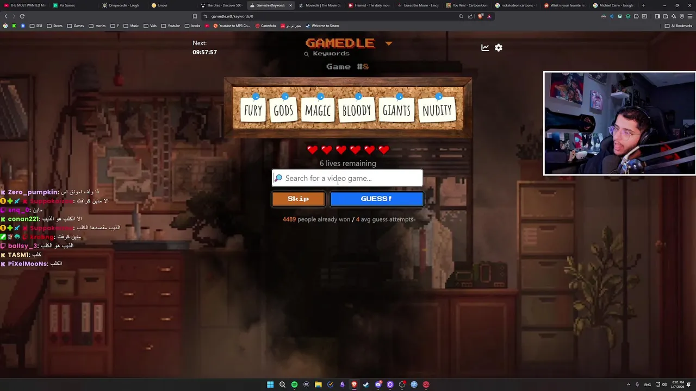This screenshot has width=696, height=391.
Task: Open Brave Leo AI sparkle icon
Action: (x=673, y=16)
